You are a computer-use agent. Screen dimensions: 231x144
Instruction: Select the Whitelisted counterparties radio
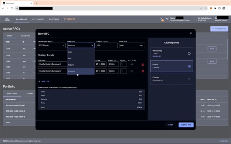(x=189, y=53)
